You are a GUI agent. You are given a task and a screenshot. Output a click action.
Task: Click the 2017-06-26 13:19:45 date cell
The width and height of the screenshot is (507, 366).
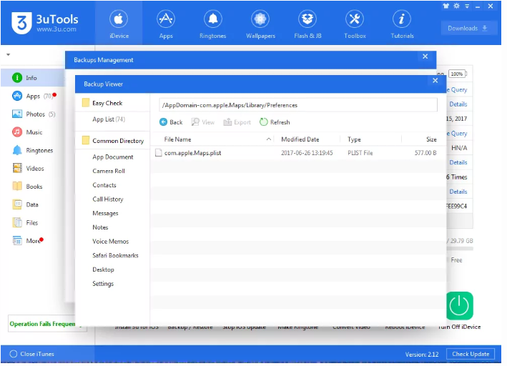(307, 153)
